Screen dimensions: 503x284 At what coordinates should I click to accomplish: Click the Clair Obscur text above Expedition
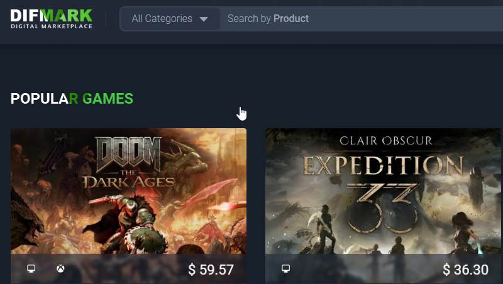click(x=385, y=141)
